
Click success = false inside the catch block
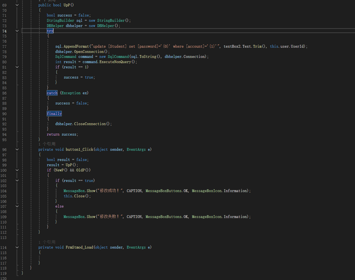[x=72, y=103]
